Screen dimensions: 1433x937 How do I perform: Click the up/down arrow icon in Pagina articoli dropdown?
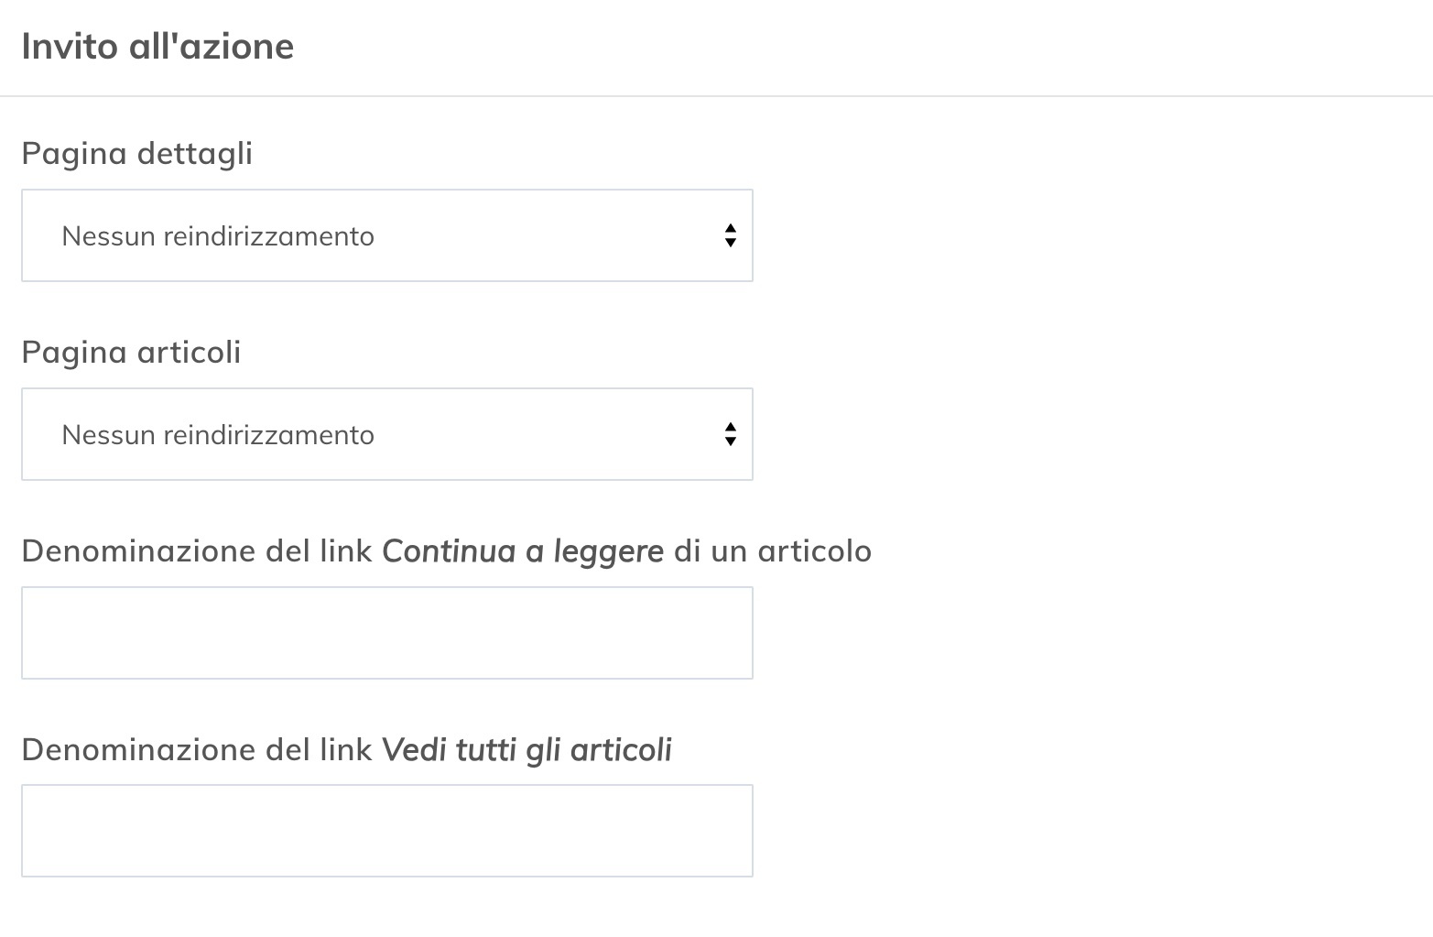pos(730,434)
